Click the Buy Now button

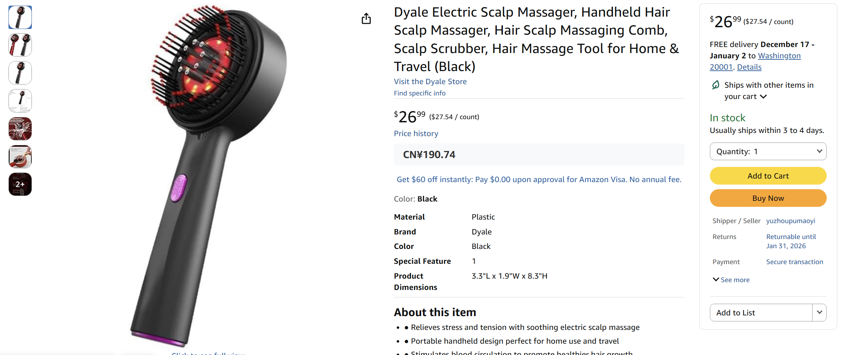pos(768,198)
